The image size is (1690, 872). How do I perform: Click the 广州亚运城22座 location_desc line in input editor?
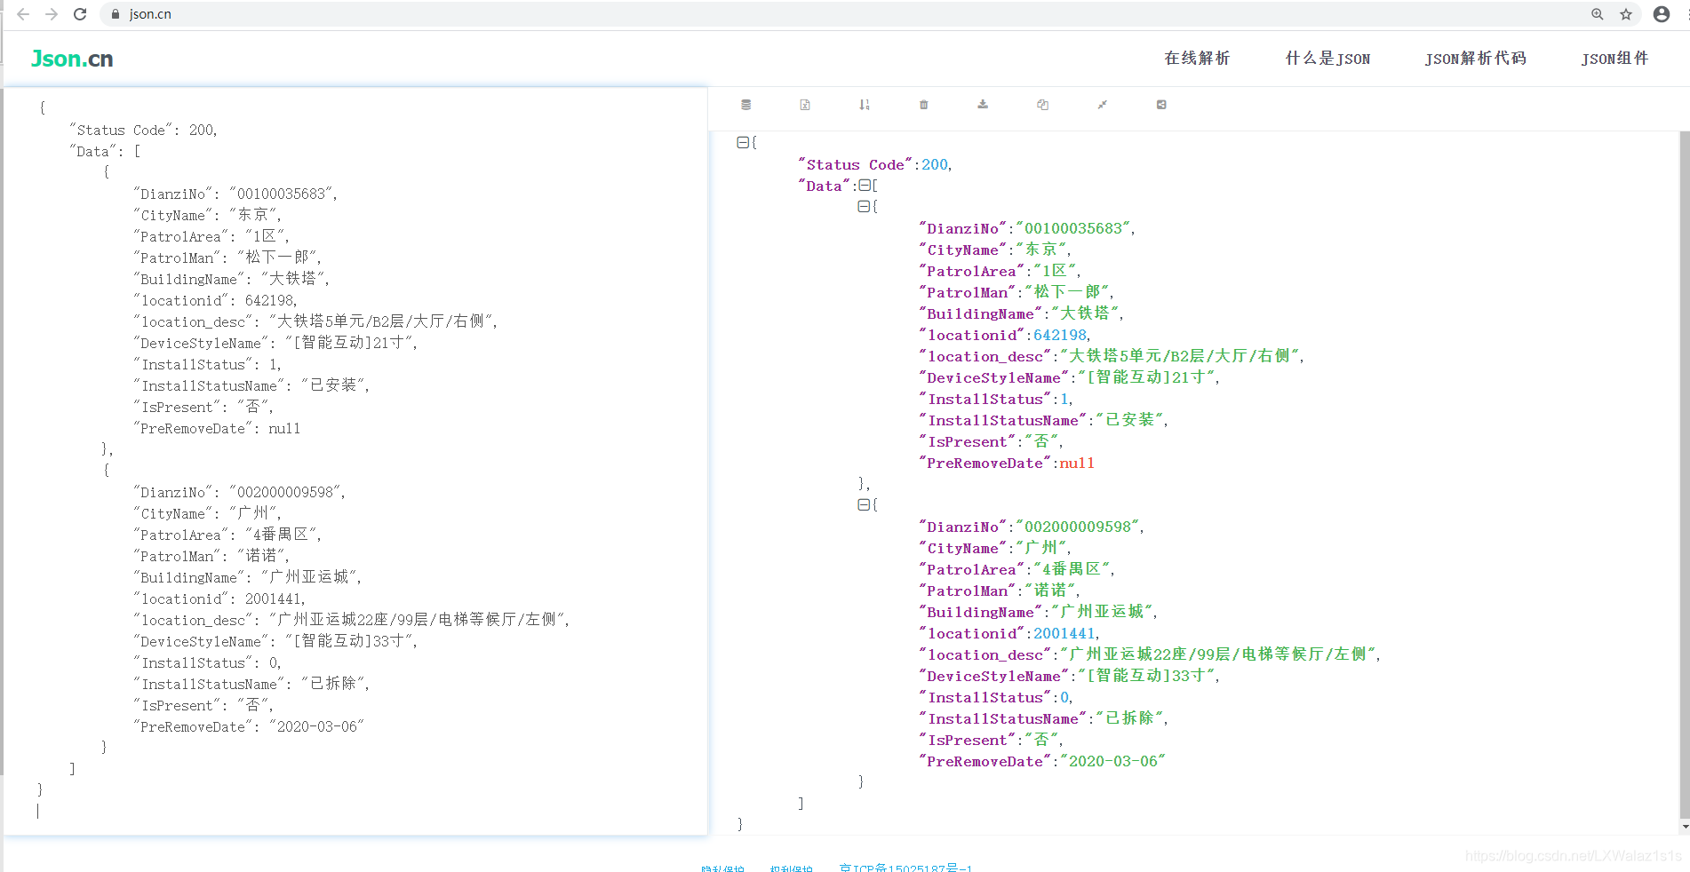tap(352, 620)
